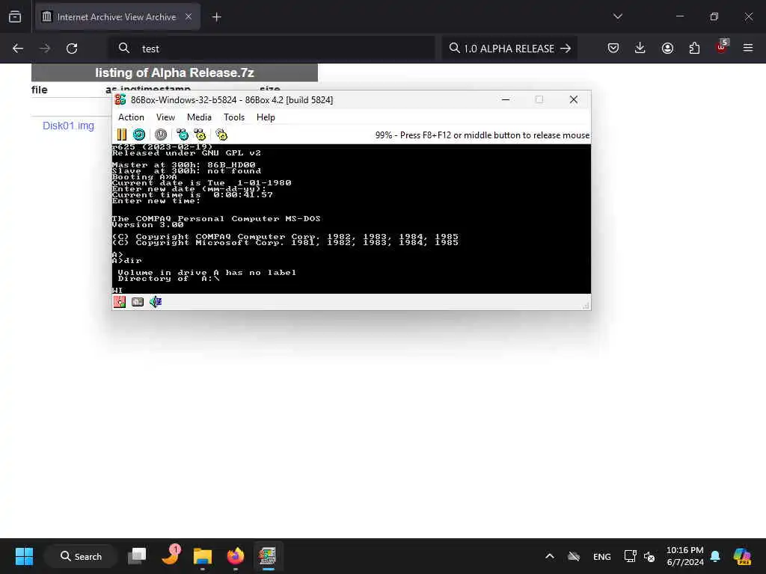
Task: Click the taskbar Search box
Action: (81, 556)
